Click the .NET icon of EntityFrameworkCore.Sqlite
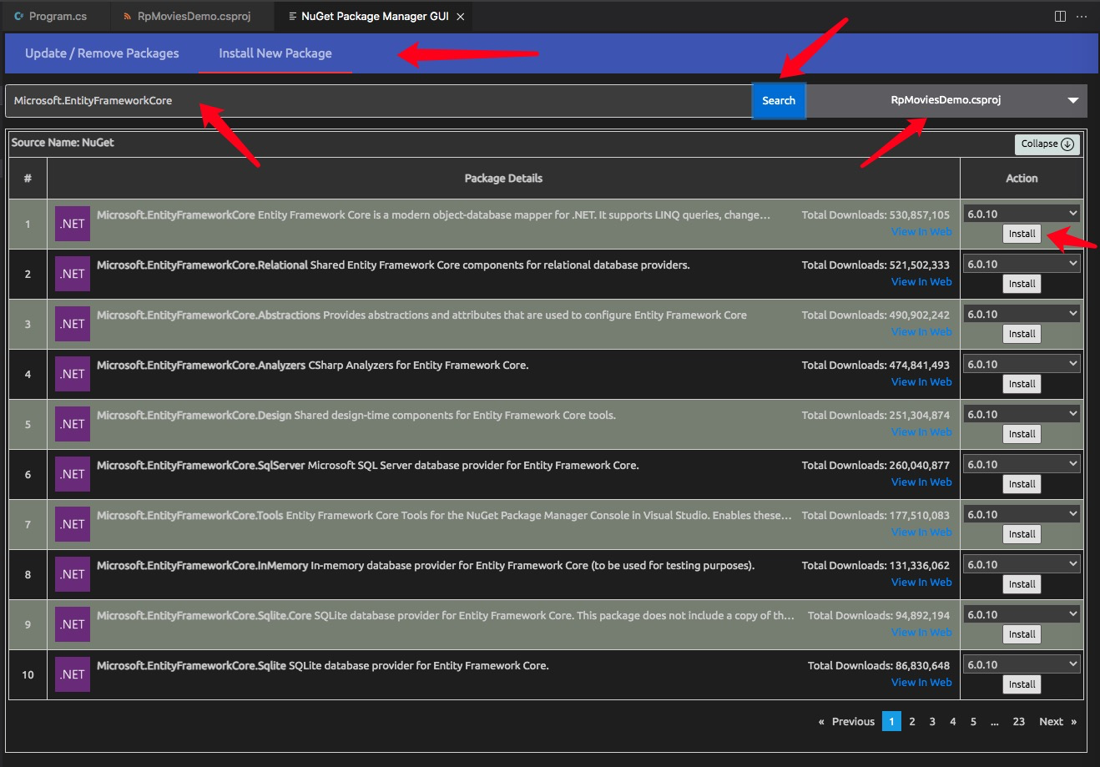 [73, 674]
